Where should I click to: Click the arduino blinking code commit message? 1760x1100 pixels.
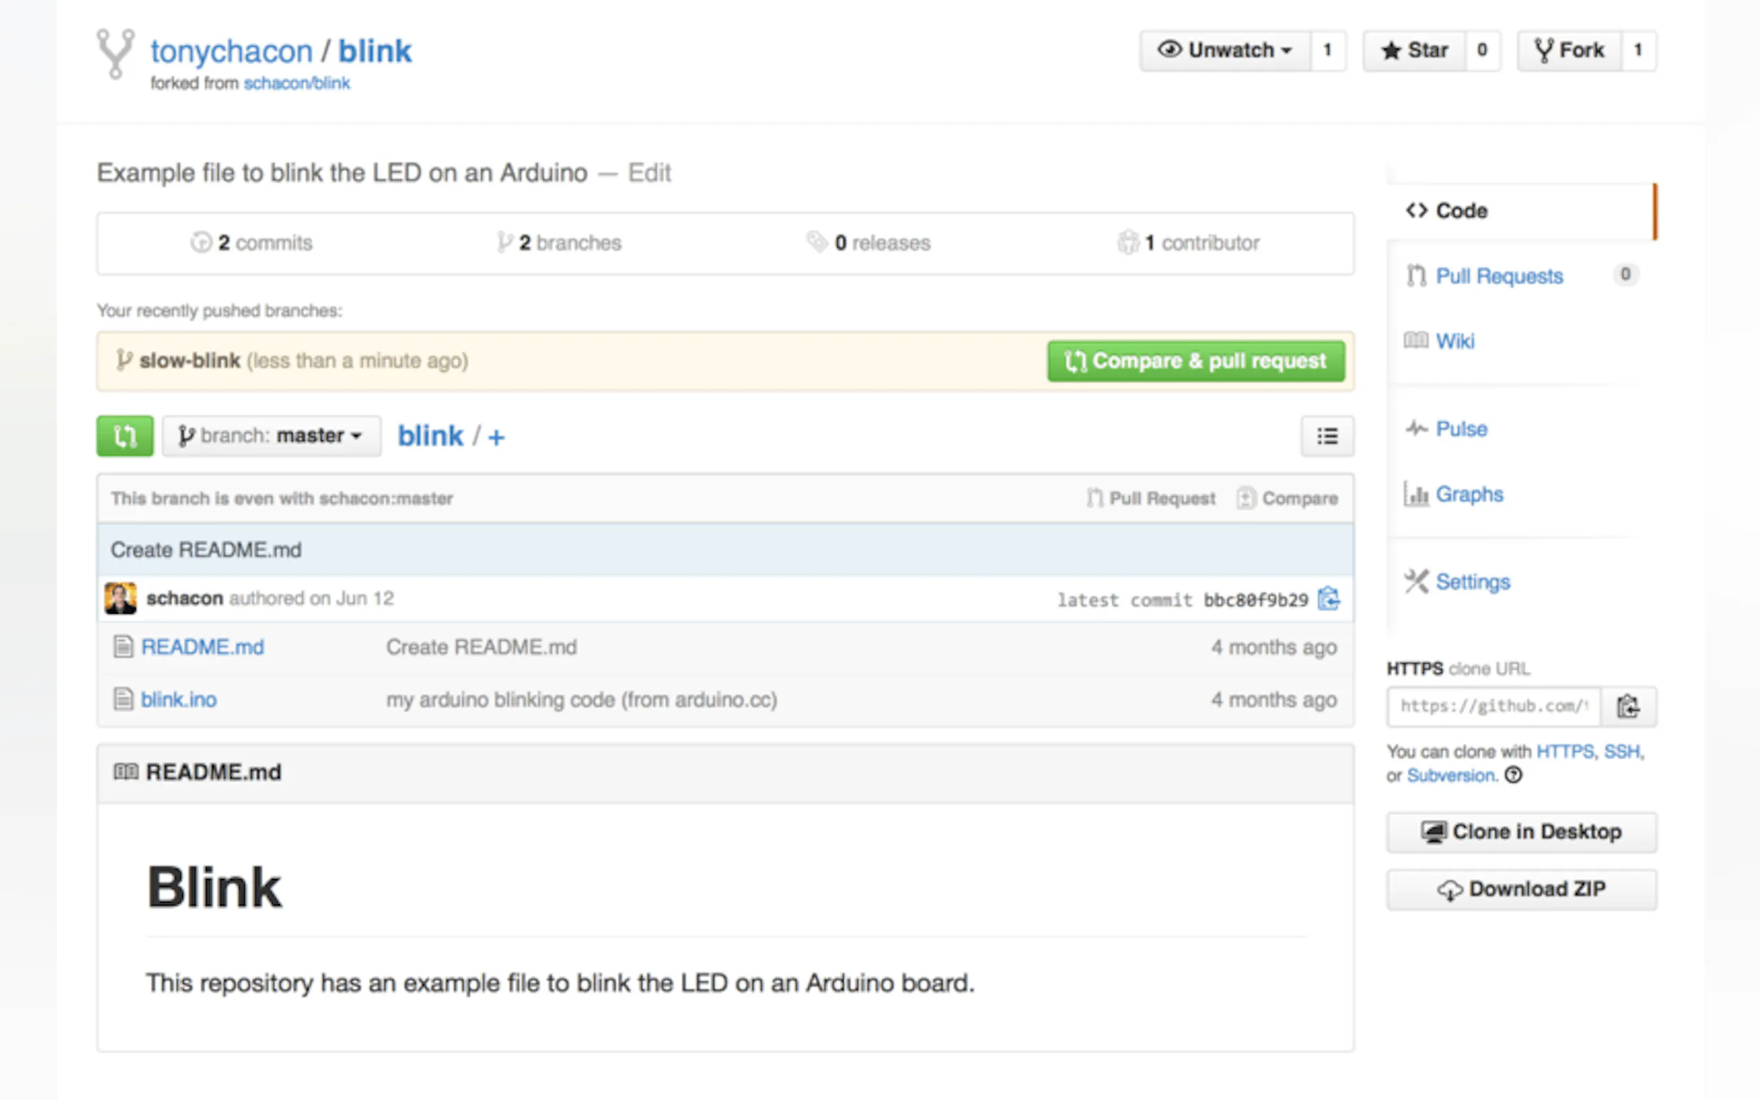581,700
